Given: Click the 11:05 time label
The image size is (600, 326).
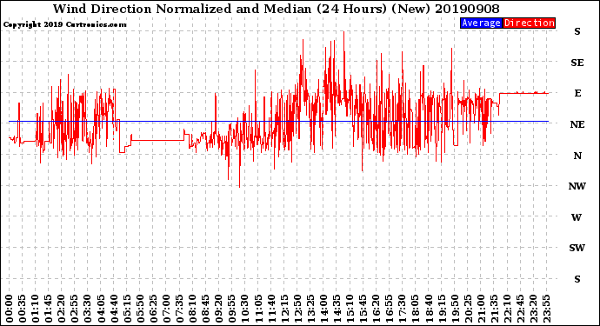Looking at the screenshot, I should coord(258,309).
